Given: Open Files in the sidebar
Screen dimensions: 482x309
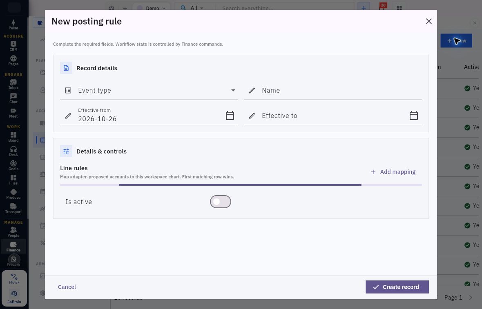Looking at the screenshot, I should tap(13, 180).
